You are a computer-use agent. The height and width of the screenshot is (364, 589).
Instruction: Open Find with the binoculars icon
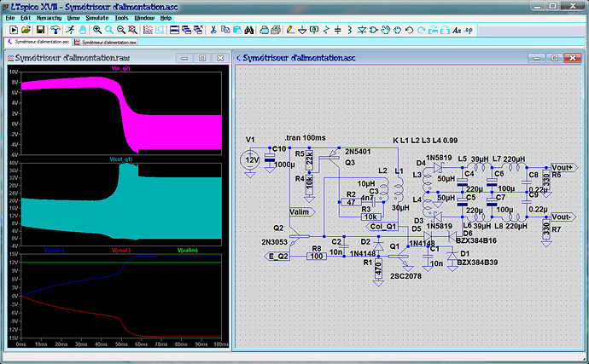click(x=249, y=30)
